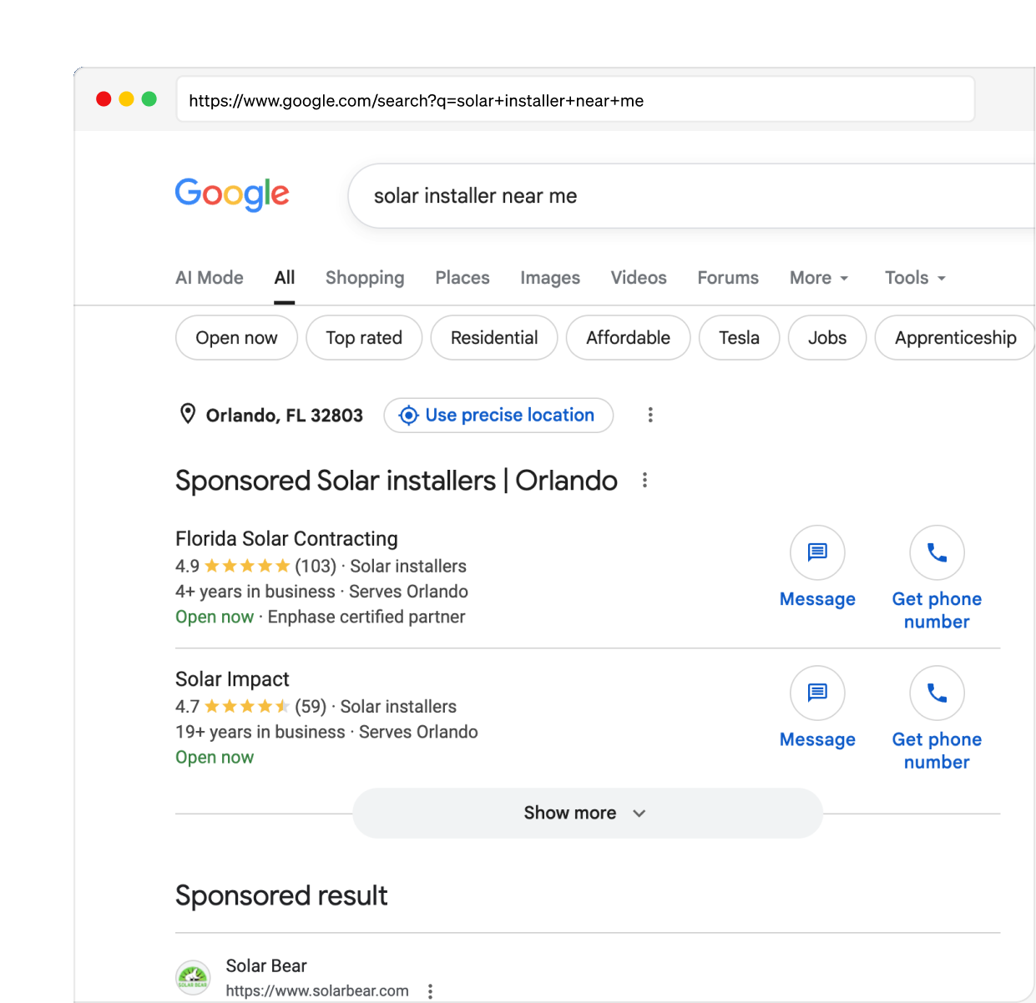Open the Solar Bear sponsored result
This screenshot has width=1036, height=1003.
pyautogui.click(x=266, y=965)
